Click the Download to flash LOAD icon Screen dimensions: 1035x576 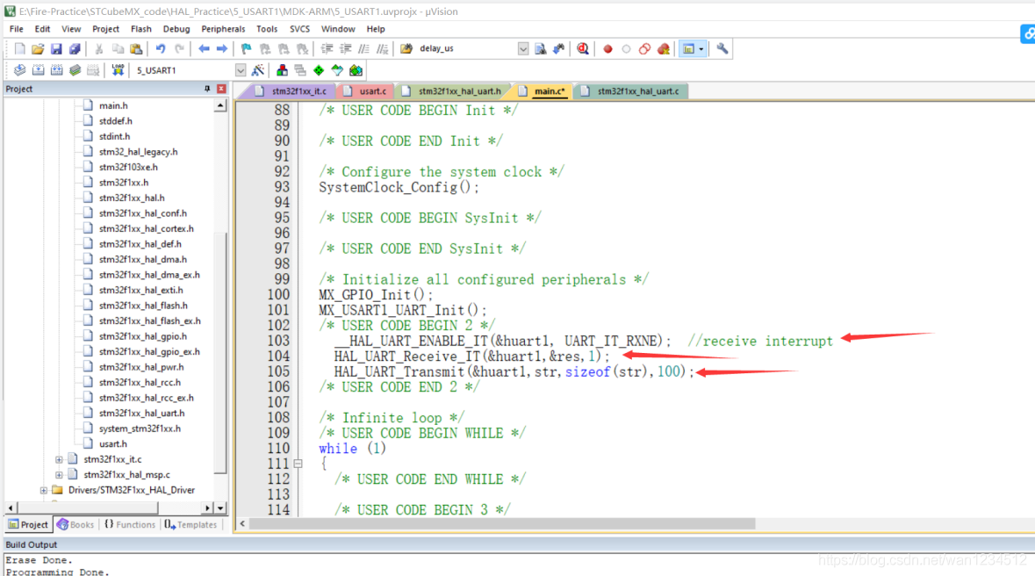(x=118, y=70)
